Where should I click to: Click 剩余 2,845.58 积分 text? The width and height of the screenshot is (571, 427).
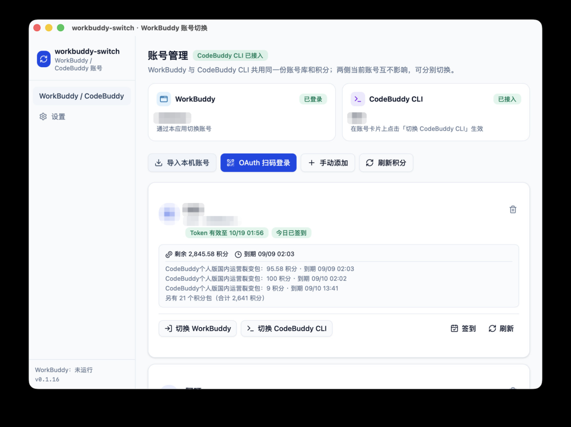pos(201,254)
